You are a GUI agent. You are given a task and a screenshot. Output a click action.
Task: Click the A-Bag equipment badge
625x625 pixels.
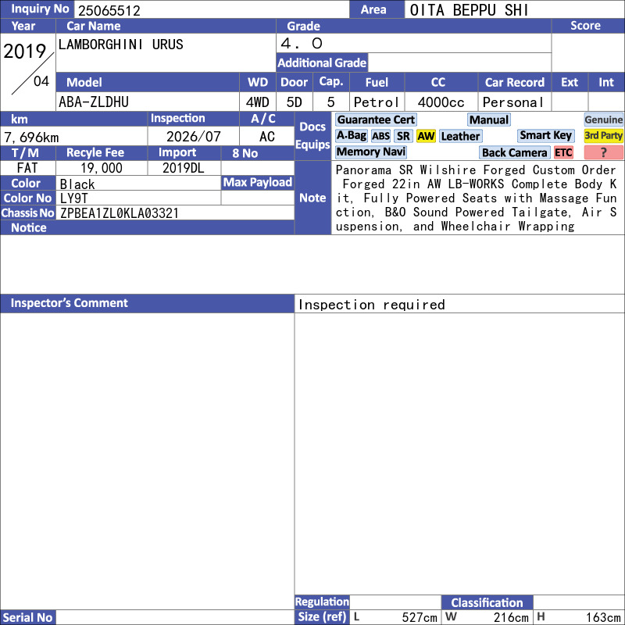[x=351, y=136]
